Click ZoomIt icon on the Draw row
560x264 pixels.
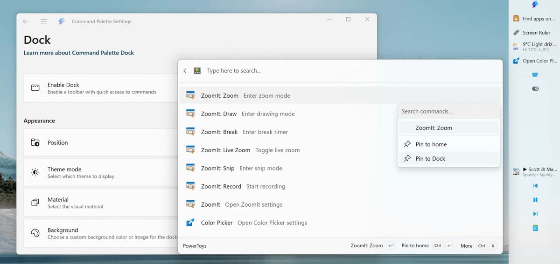pyautogui.click(x=190, y=114)
